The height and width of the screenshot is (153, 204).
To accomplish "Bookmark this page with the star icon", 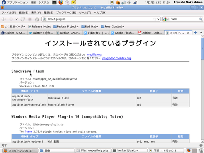I will click(x=155, y=19).
